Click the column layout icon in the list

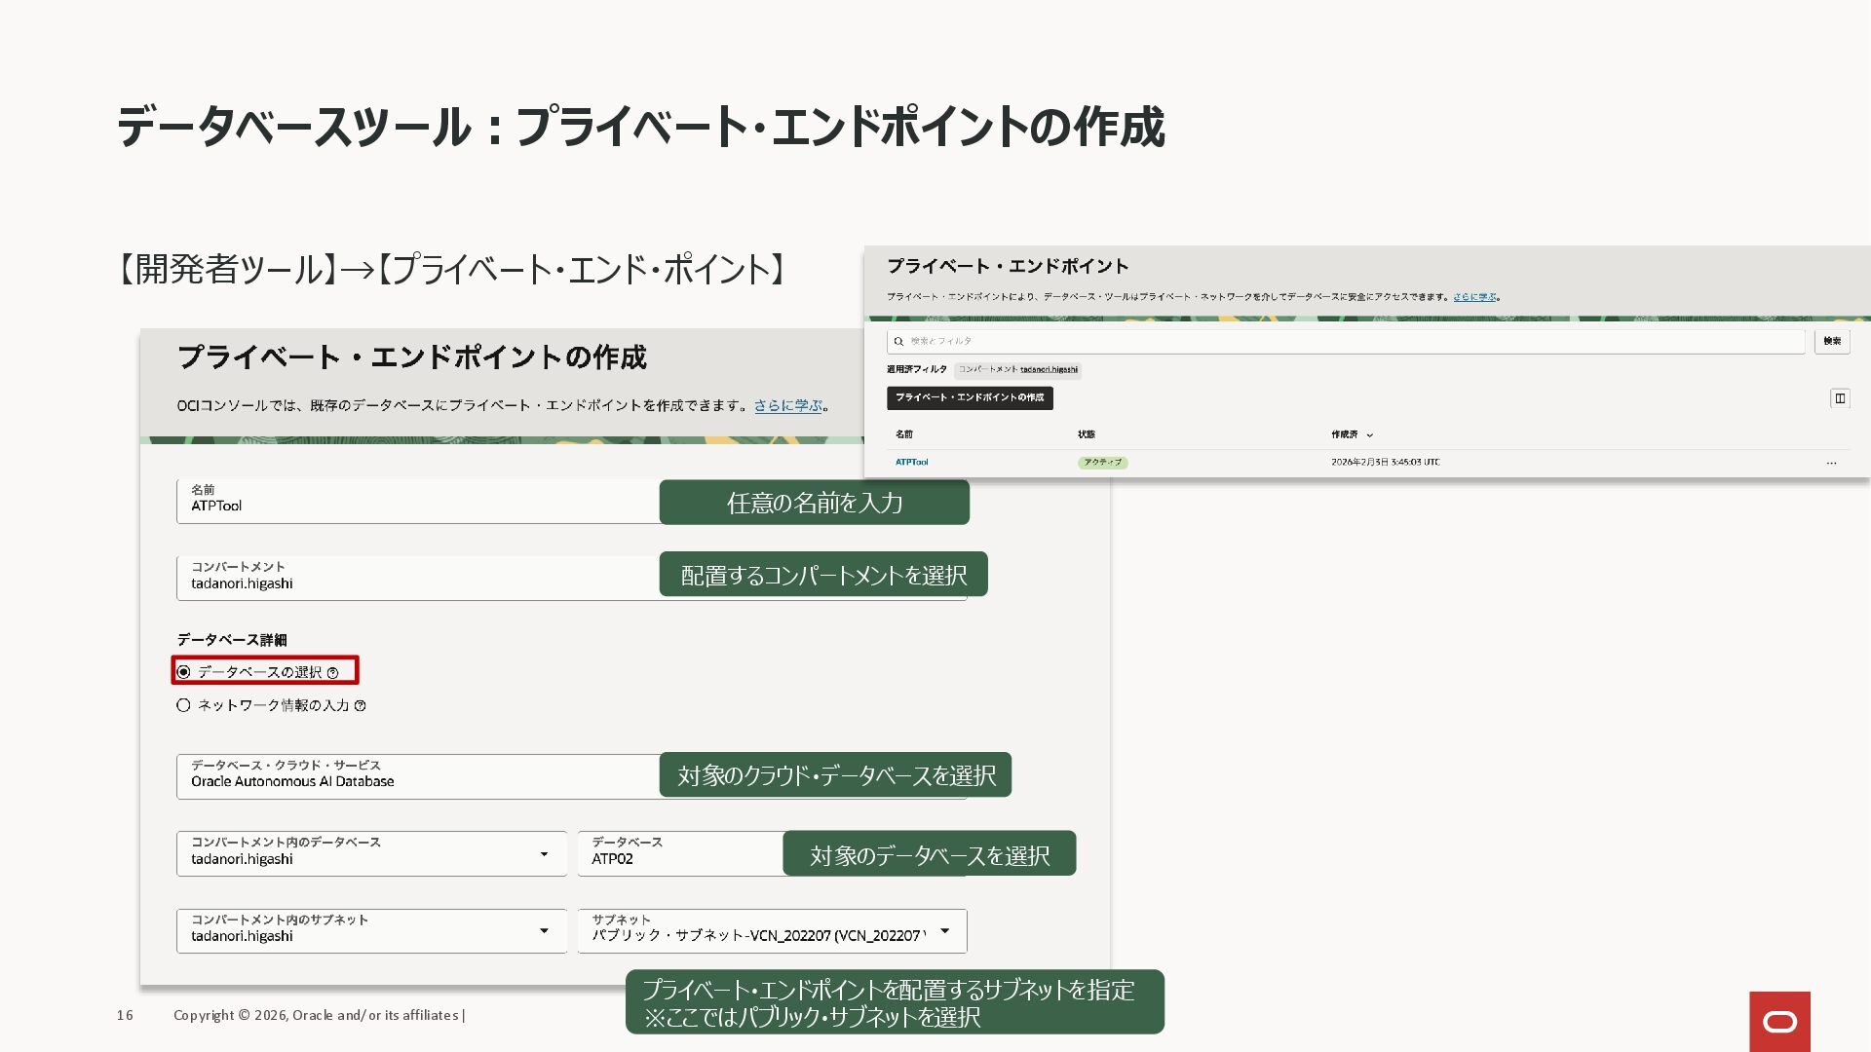(x=1840, y=397)
